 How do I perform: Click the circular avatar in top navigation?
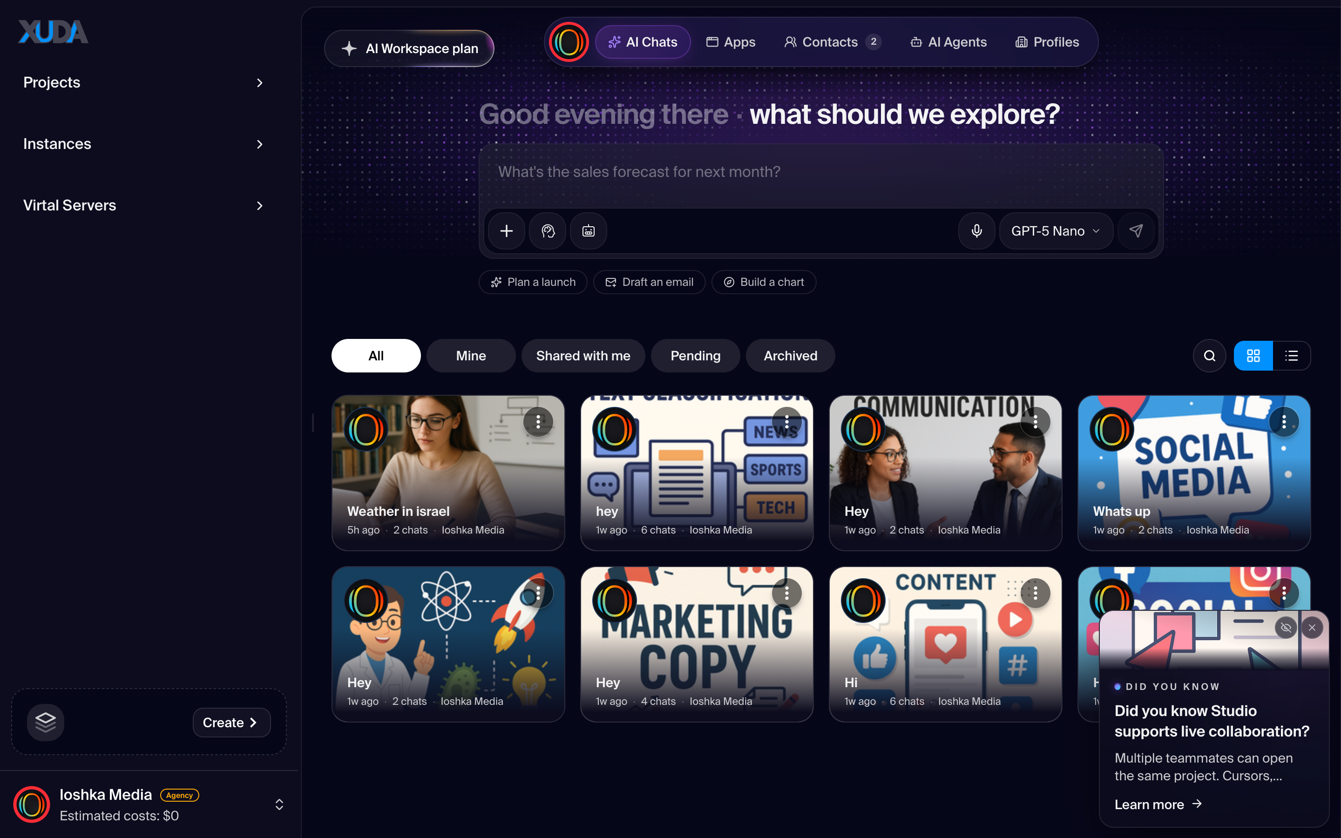pos(569,42)
